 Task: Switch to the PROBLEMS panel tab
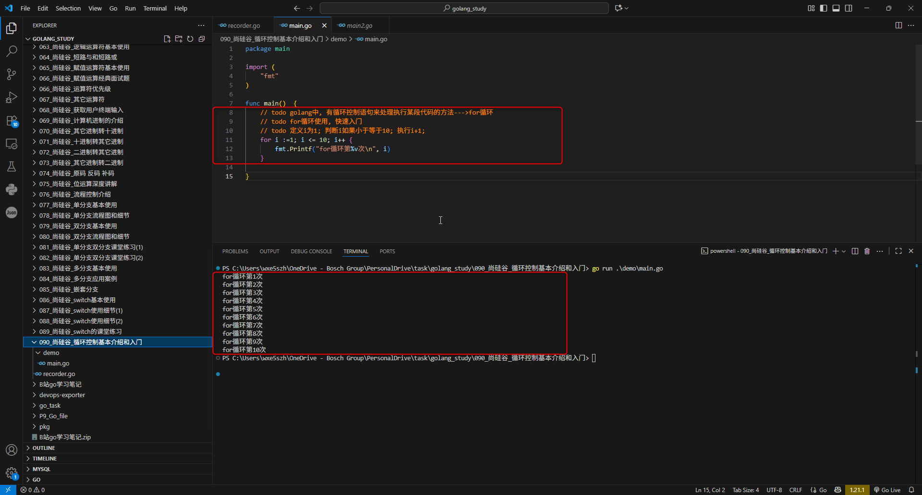point(235,251)
